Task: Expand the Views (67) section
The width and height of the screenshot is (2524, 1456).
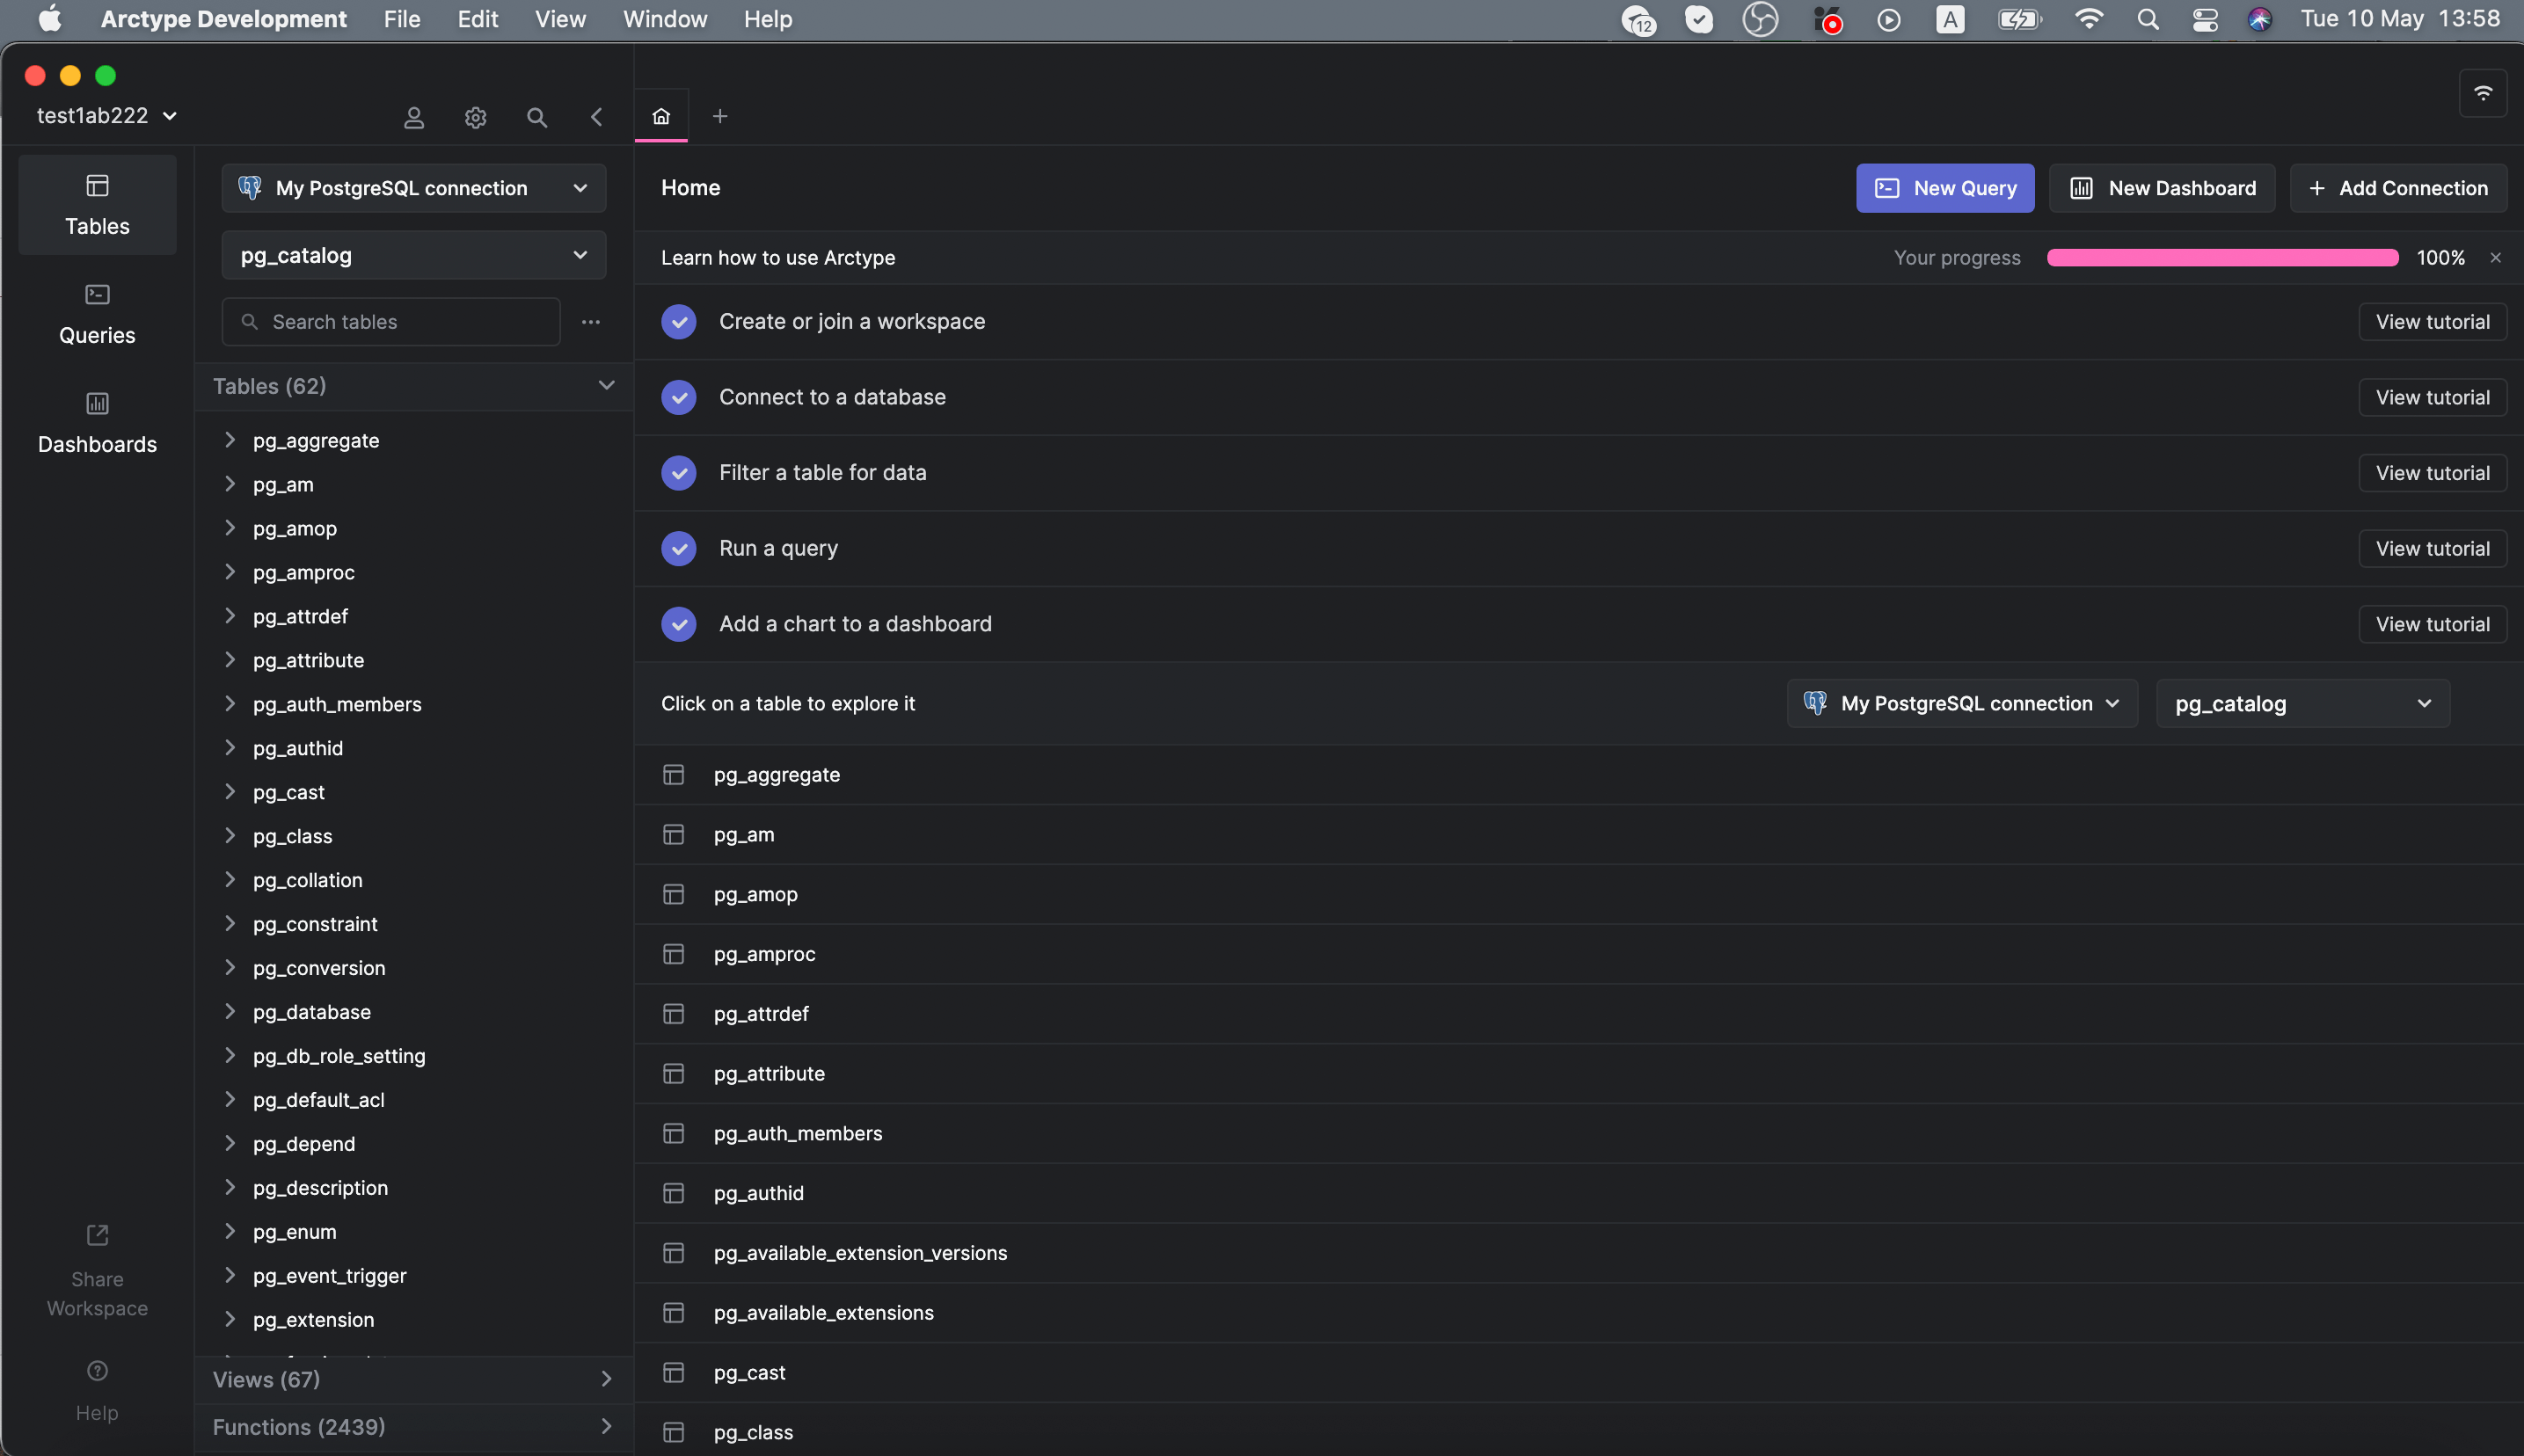Action: [x=414, y=1379]
